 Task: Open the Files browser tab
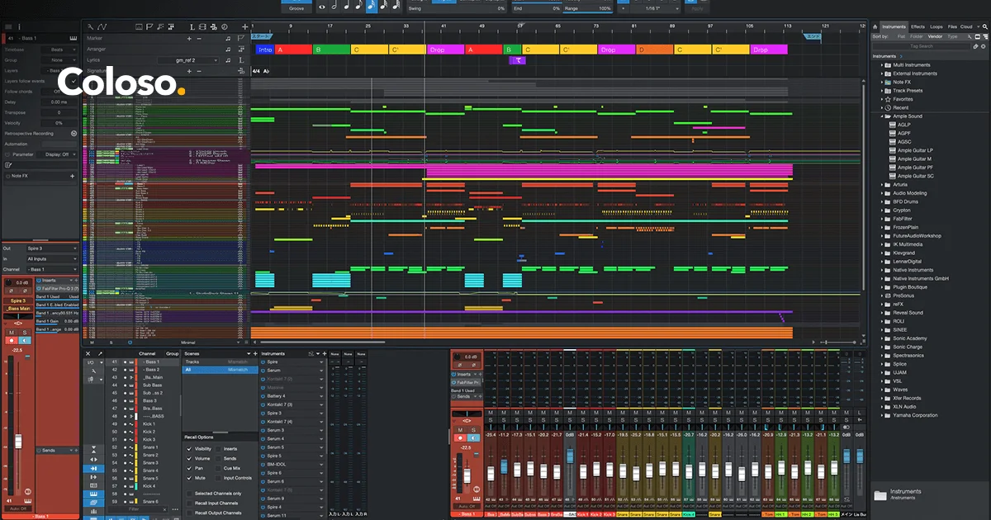[x=952, y=27]
